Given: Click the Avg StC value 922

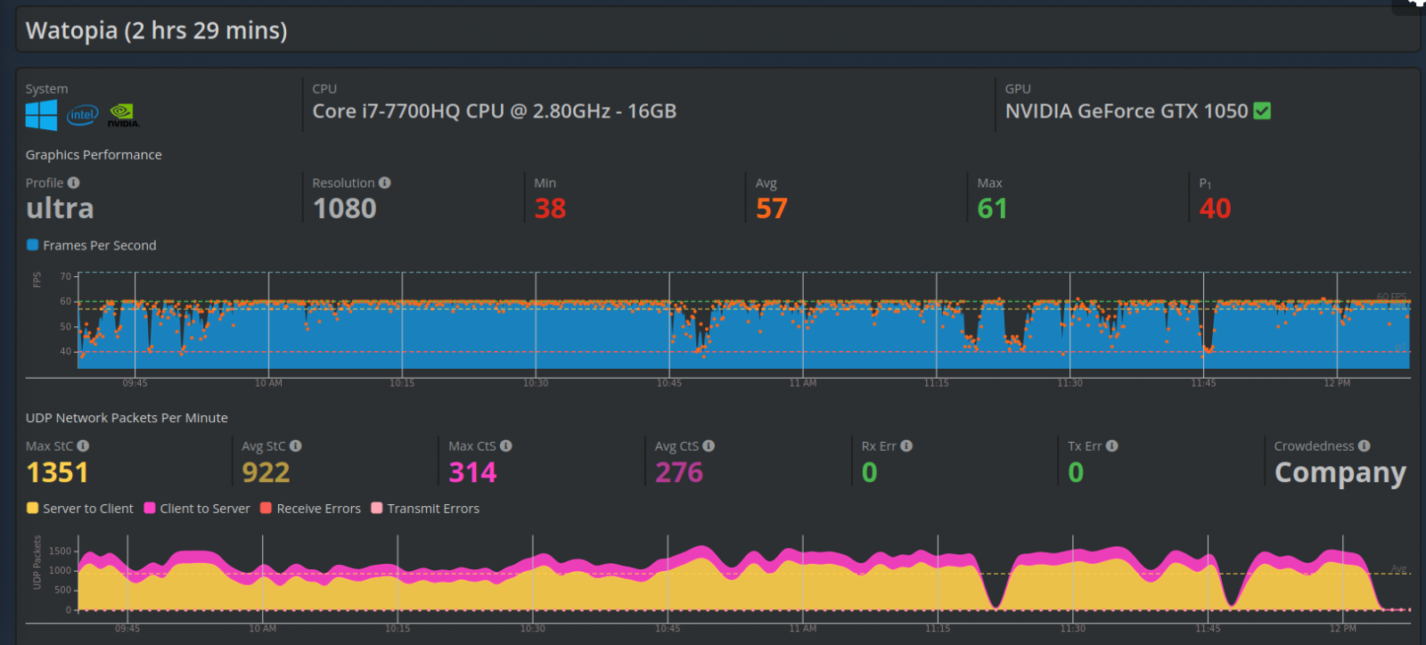Looking at the screenshot, I should 266,472.
